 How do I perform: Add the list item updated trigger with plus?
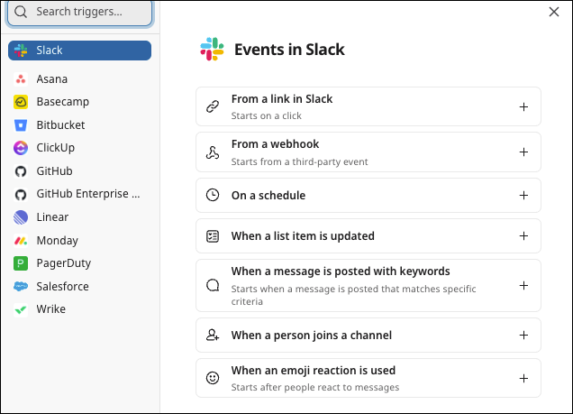point(523,236)
